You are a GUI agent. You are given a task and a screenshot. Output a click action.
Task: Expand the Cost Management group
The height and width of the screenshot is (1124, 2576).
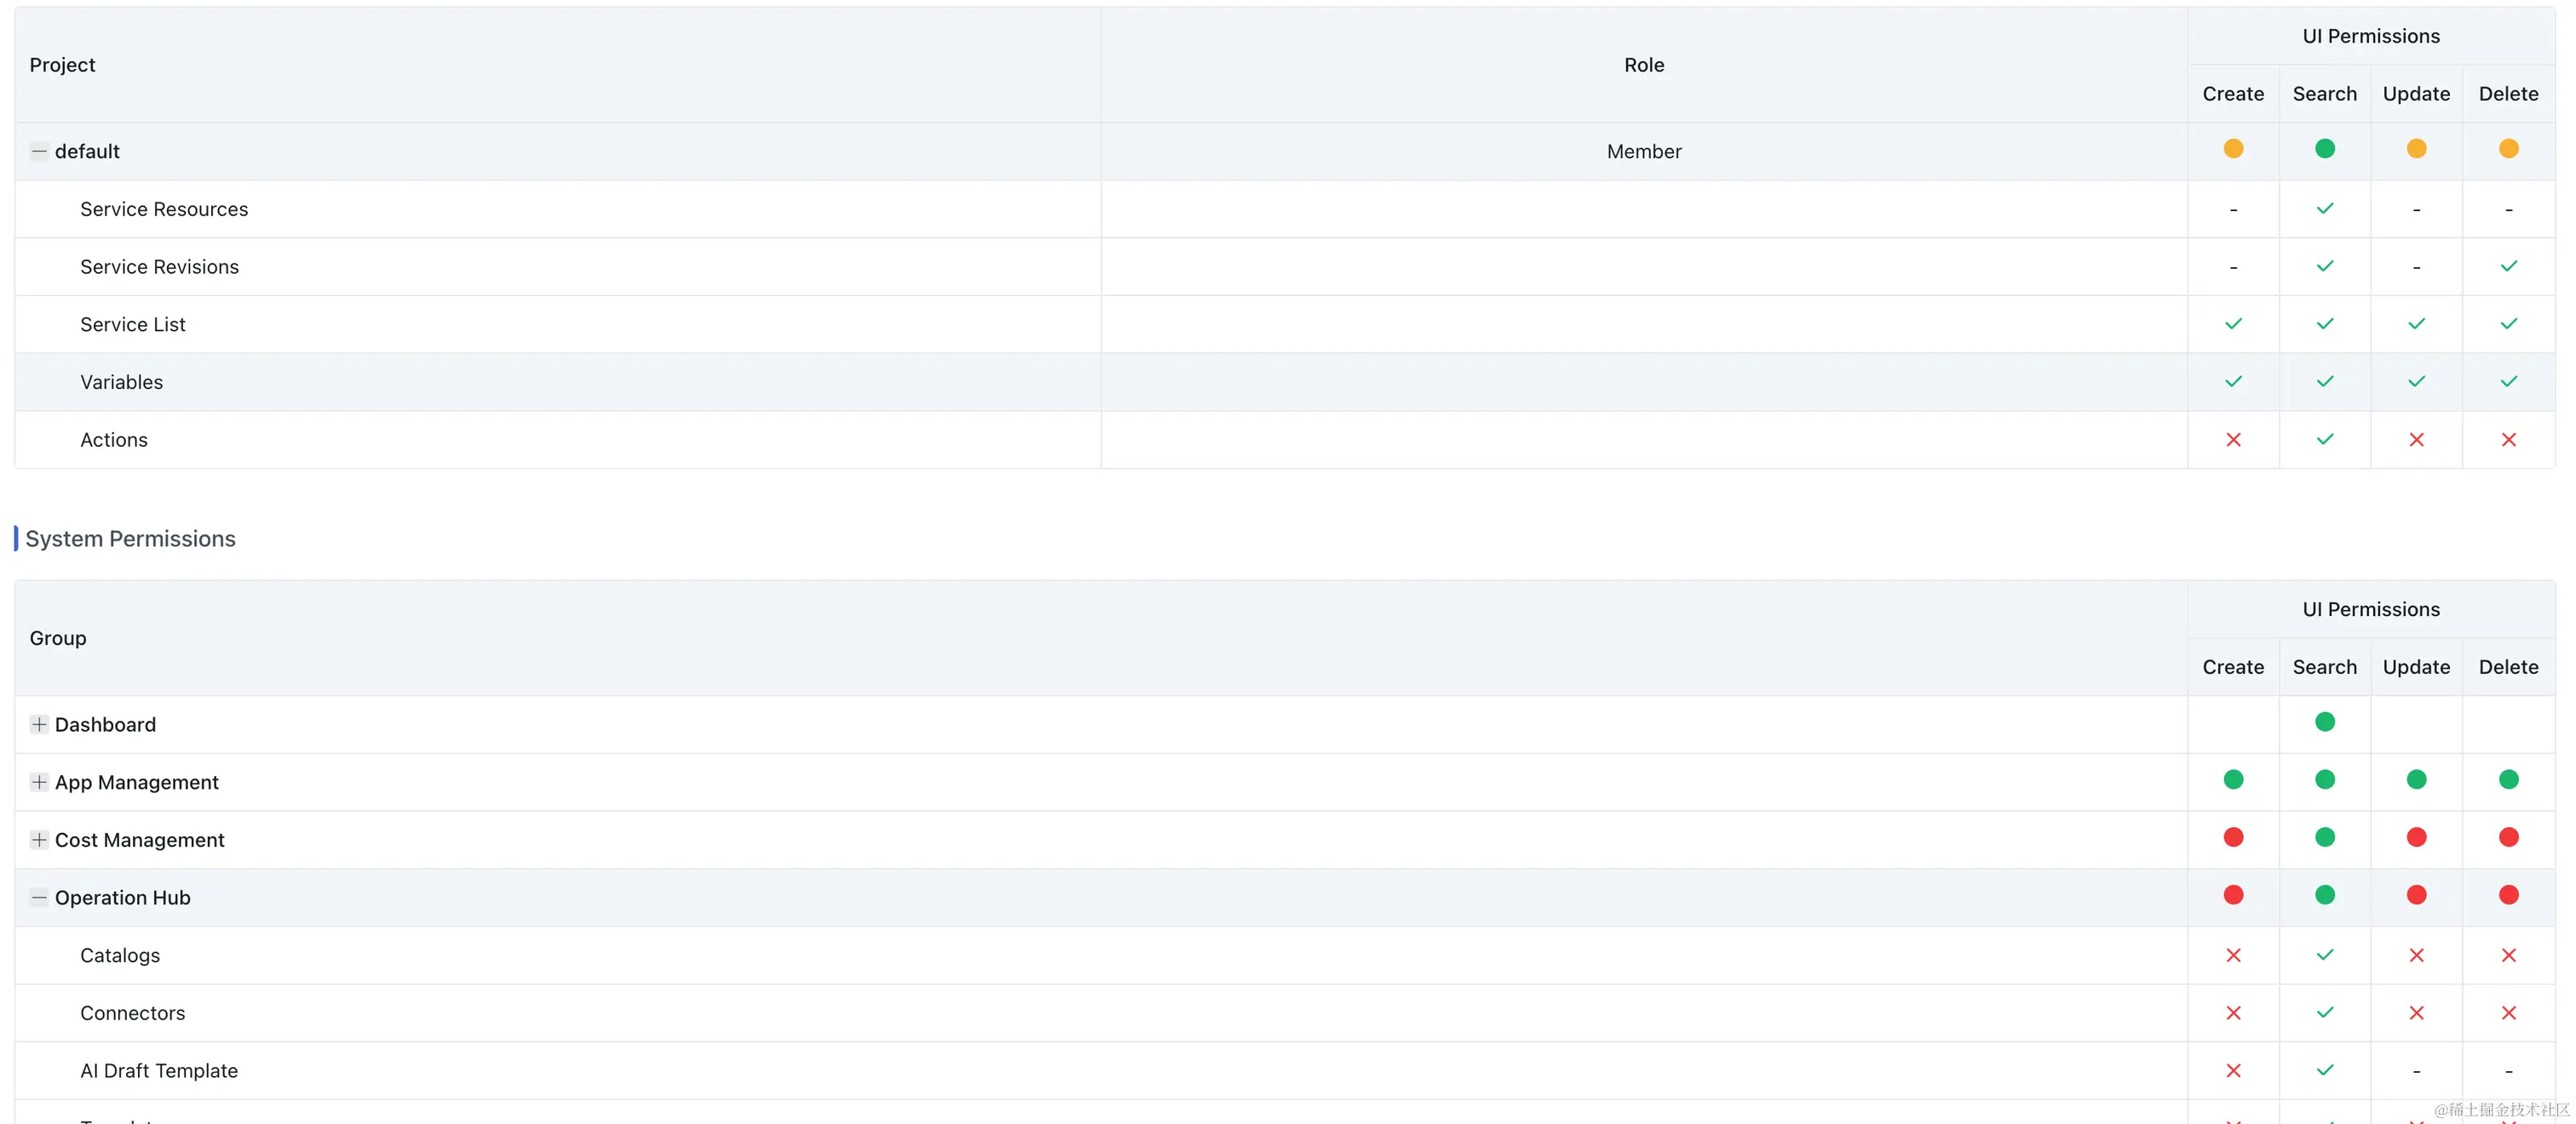39,841
